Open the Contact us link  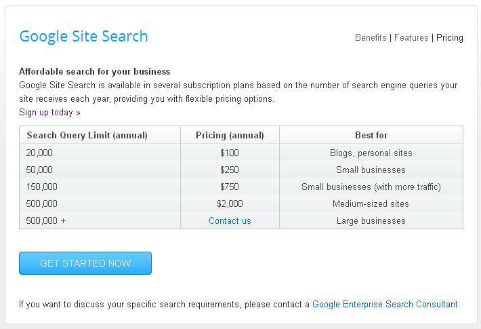[x=230, y=220]
